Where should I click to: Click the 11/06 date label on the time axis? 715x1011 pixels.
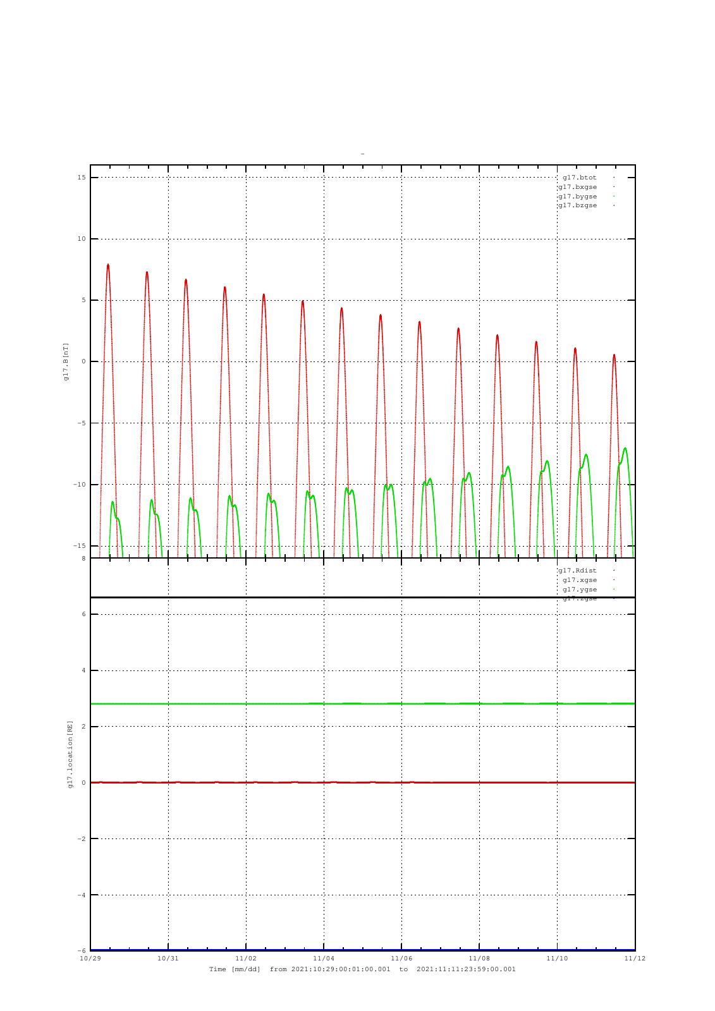(401, 959)
